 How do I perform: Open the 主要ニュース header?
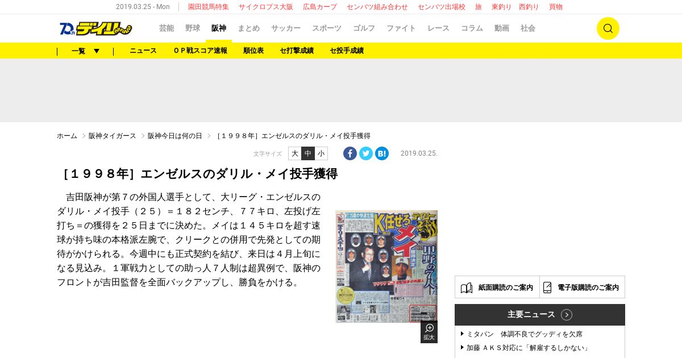point(540,315)
